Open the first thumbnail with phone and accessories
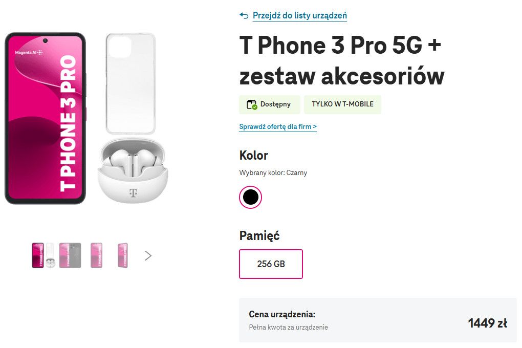The height and width of the screenshot is (348, 522). pos(42,255)
